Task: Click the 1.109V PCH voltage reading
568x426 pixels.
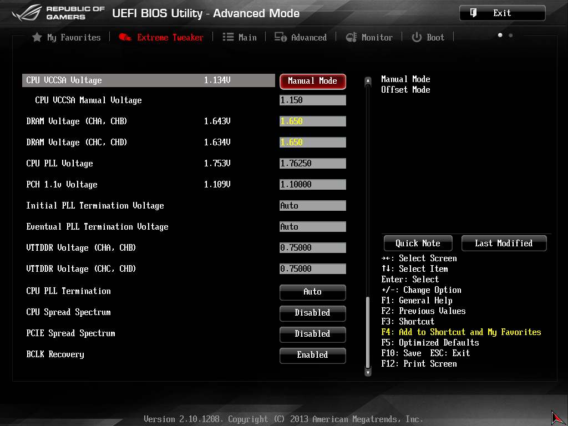Action: coord(217,184)
